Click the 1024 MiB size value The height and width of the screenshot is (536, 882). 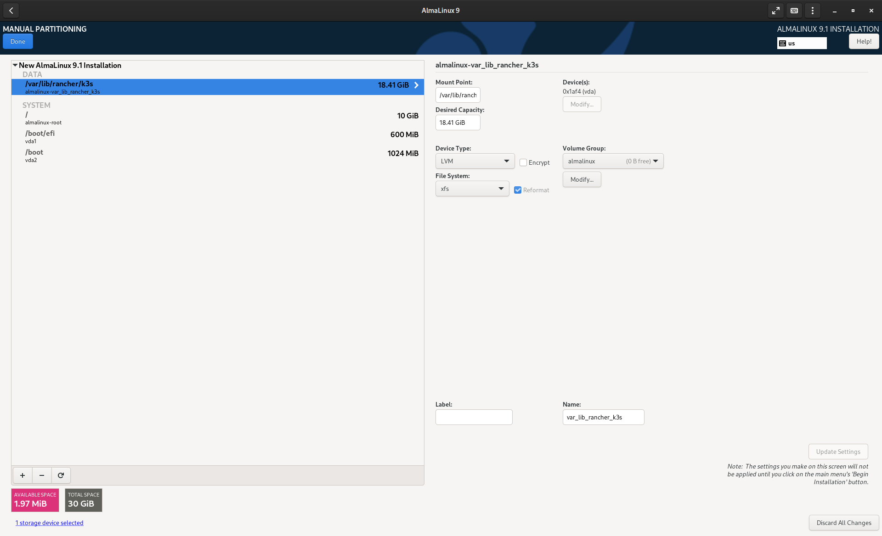[x=403, y=153]
